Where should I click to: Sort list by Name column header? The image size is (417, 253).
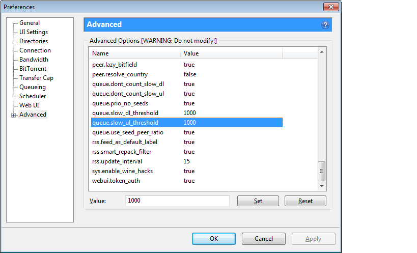coord(135,53)
